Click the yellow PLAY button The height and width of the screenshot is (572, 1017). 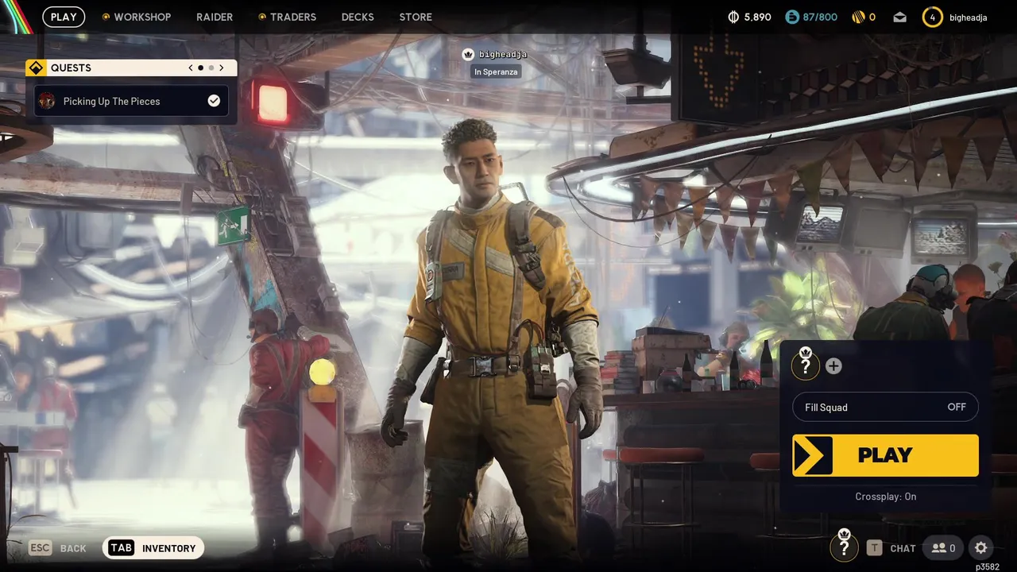[885, 455]
